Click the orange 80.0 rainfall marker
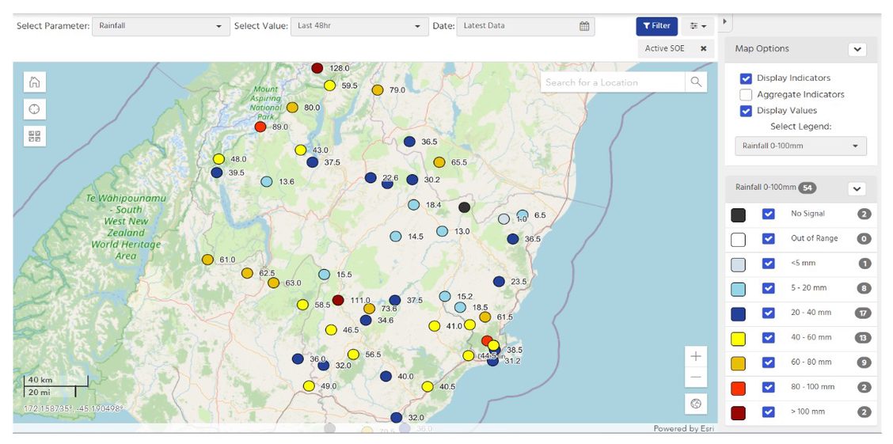This screenshot has width=893, height=444. coord(292,107)
